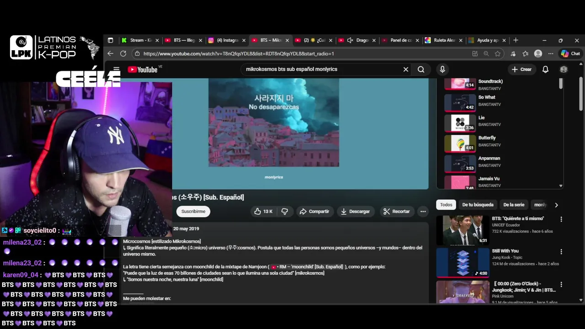Open the Still With You video title
Viewport: 585px width, 329px height.
pyautogui.click(x=505, y=251)
